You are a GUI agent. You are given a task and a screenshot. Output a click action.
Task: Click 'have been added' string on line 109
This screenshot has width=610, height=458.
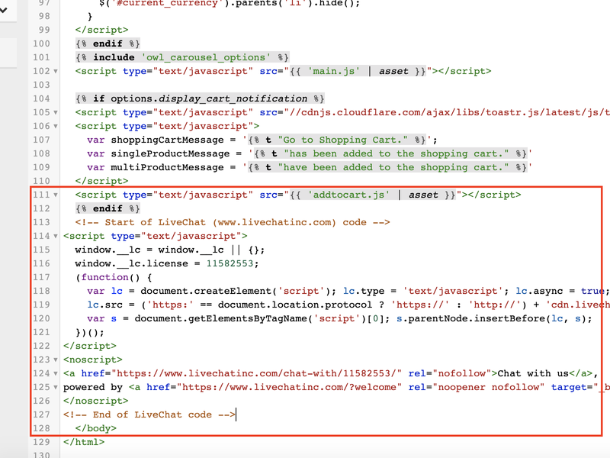click(x=393, y=167)
